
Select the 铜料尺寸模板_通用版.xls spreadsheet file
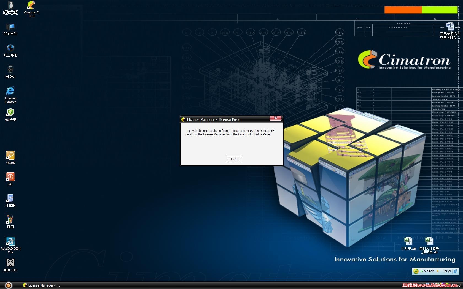(x=429, y=246)
